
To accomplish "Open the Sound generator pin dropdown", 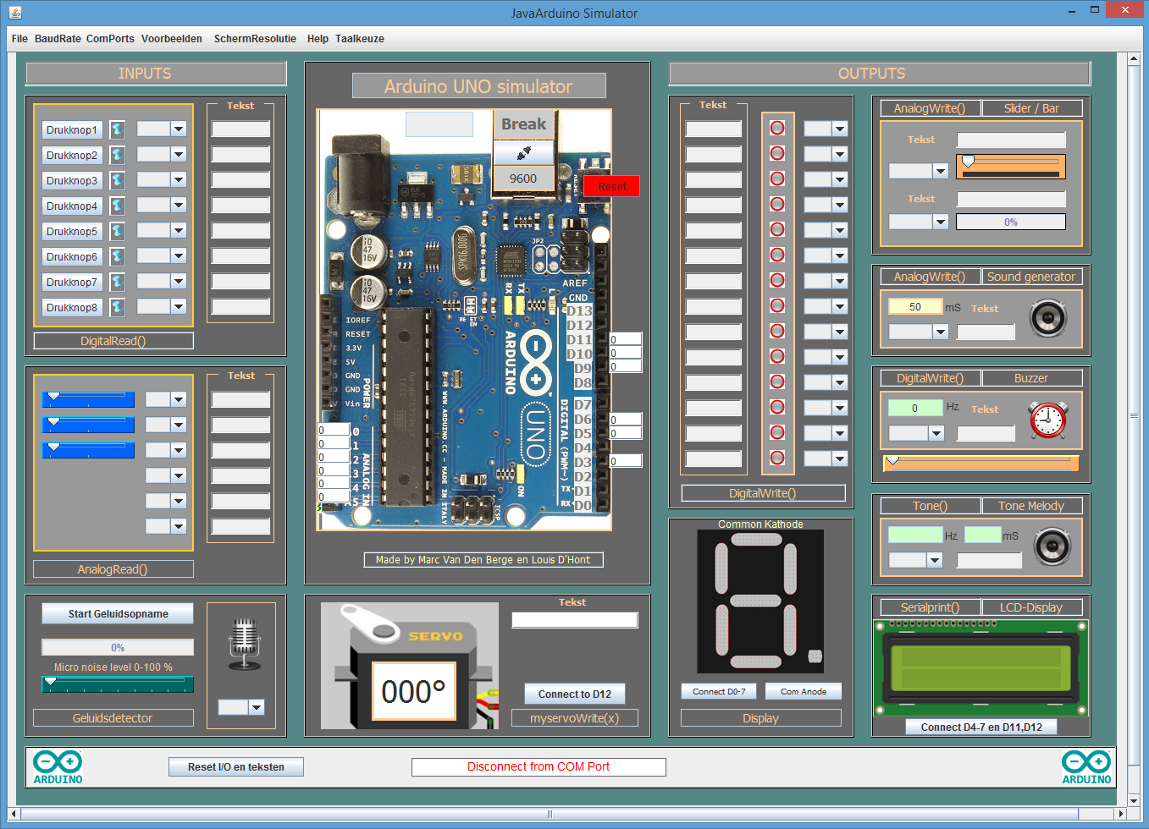I will (x=940, y=332).
